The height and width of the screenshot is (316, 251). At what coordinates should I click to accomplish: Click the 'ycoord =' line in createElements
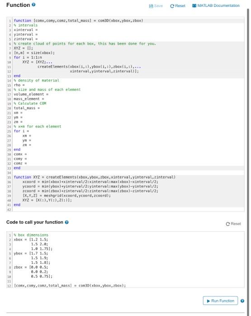click(x=90, y=186)
